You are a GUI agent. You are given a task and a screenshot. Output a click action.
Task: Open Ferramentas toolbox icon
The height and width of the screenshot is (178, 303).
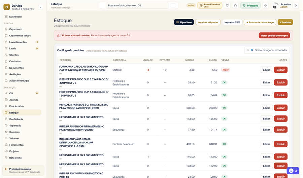[6, 145]
